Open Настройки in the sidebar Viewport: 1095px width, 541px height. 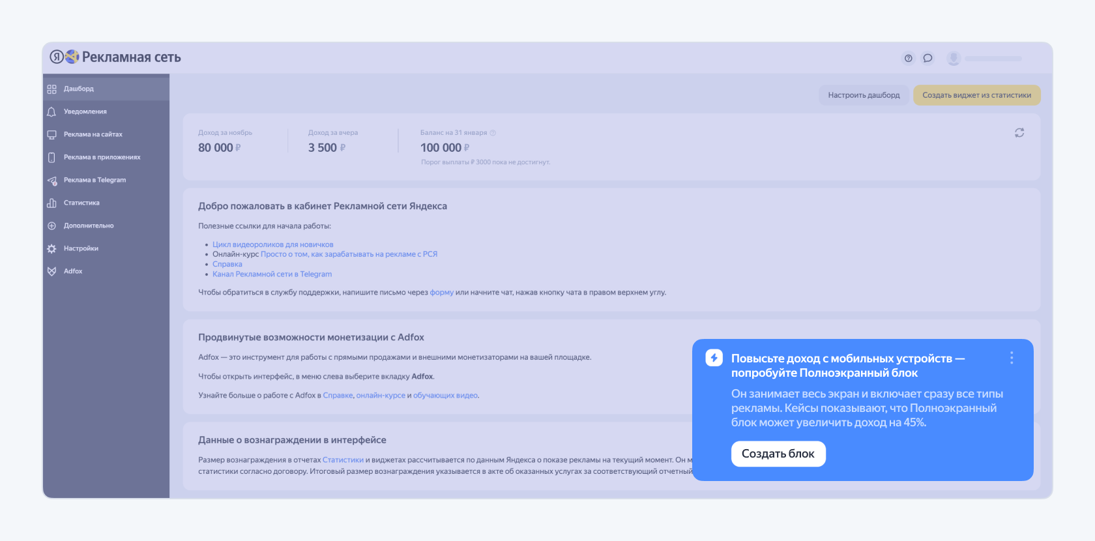point(106,248)
